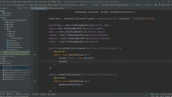Open the Android view dropdown in Project panel
Image resolution: width=172 pixels, height=97 pixels.
[5, 8]
